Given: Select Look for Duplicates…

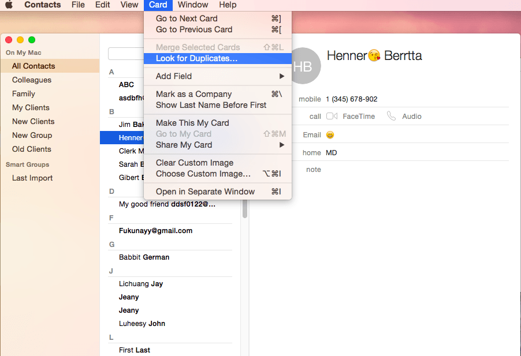Looking at the screenshot, I should (x=218, y=58).
